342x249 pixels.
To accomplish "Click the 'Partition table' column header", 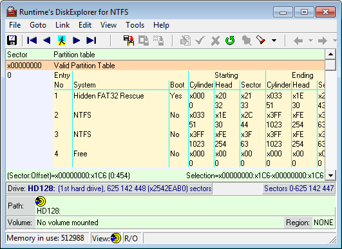I will point(74,55).
